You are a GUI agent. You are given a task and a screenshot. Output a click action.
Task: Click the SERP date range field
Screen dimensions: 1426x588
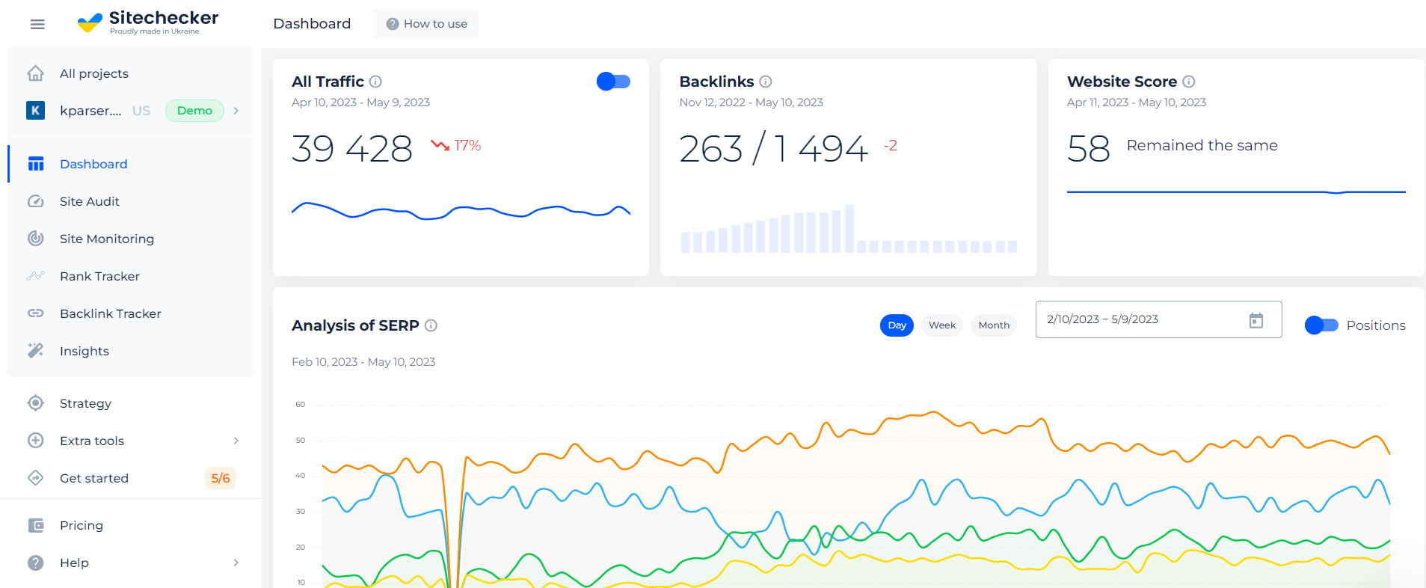[x=1137, y=319]
